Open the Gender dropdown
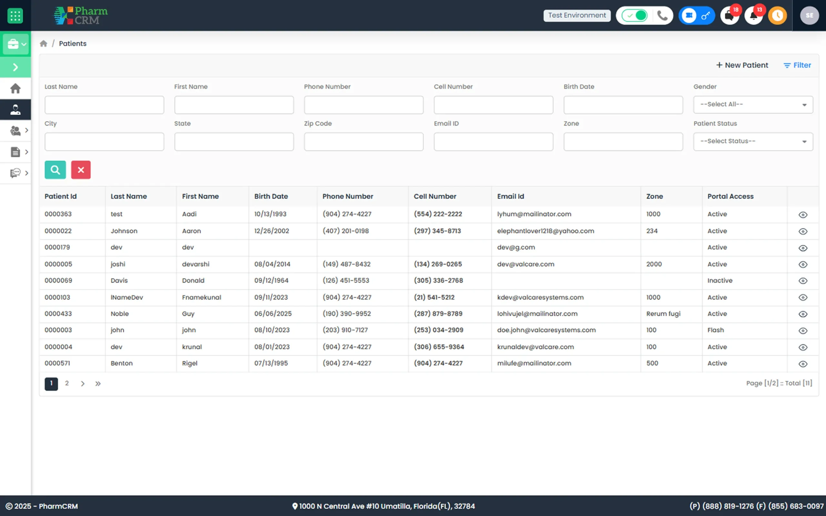The height and width of the screenshot is (516, 826). coord(753,104)
